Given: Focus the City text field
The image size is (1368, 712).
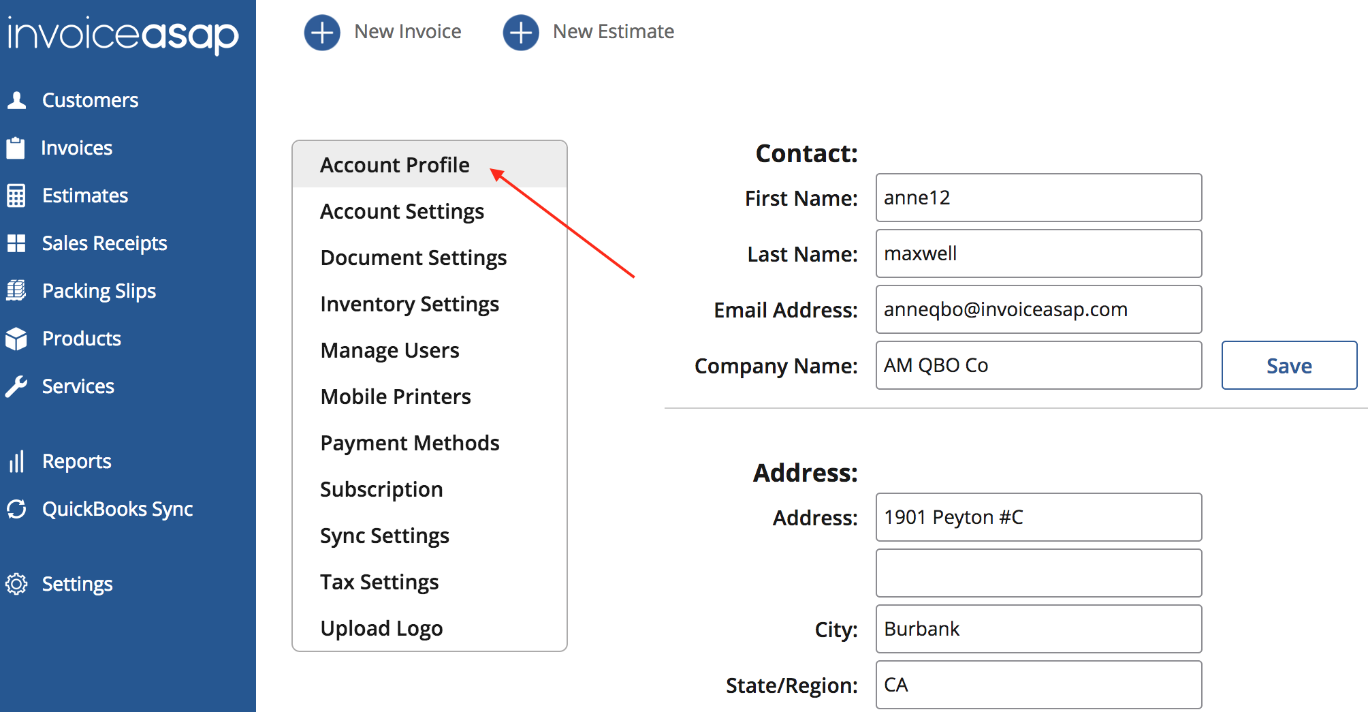Looking at the screenshot, I should 1038,629.
